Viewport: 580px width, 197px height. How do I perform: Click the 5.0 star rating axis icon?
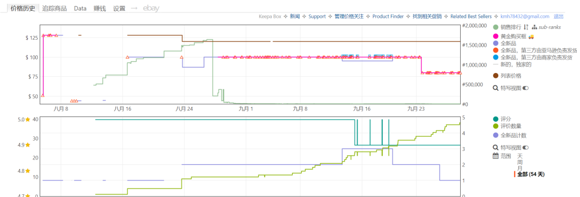(27, 120)
